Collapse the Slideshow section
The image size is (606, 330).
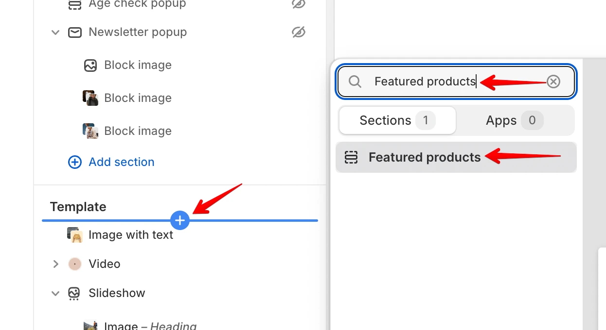[x=55, y=293]
